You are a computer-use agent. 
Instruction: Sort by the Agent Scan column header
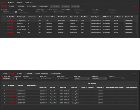[x=103, y=87]
